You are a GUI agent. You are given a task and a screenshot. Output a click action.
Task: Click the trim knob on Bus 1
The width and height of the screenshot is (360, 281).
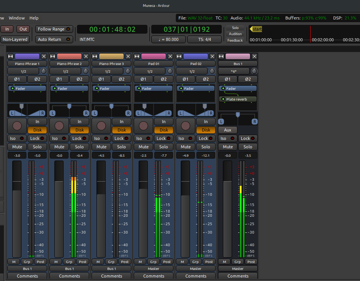click(x=254, y=71)
